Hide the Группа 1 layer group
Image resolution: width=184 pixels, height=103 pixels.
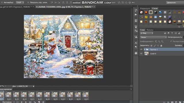pyautogui.click(x=141, y=49)
